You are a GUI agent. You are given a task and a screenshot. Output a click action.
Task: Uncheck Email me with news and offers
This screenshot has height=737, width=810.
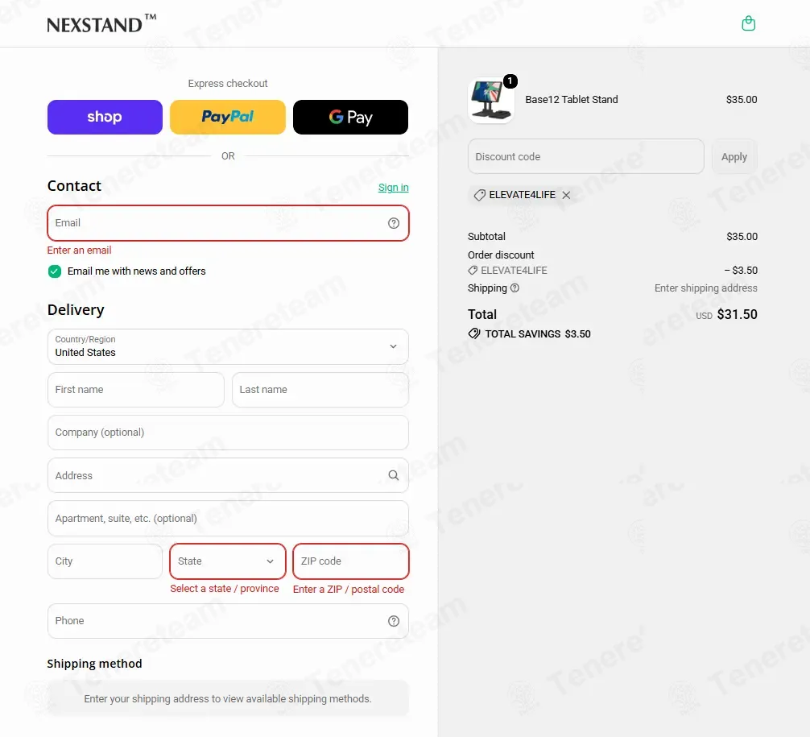click(54, 271)
